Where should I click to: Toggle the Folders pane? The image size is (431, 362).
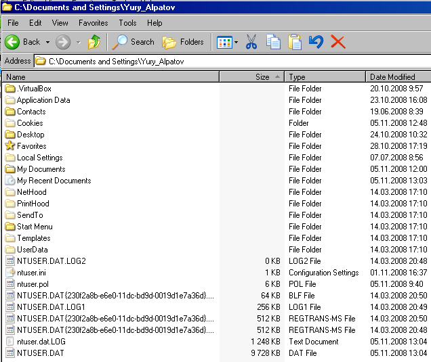tap(183, 42)
